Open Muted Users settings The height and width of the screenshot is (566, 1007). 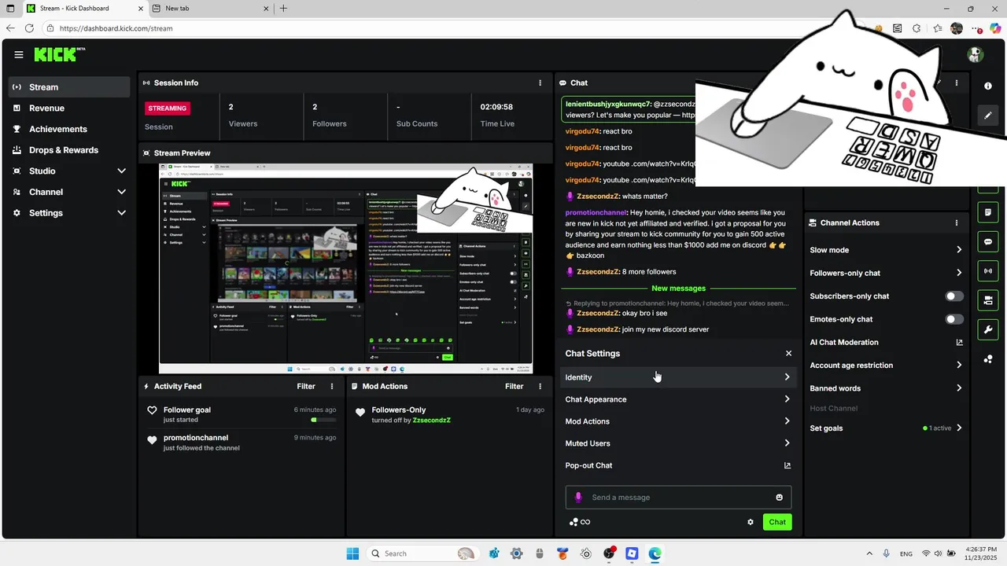pyautogui.click(x=677, y=443)
